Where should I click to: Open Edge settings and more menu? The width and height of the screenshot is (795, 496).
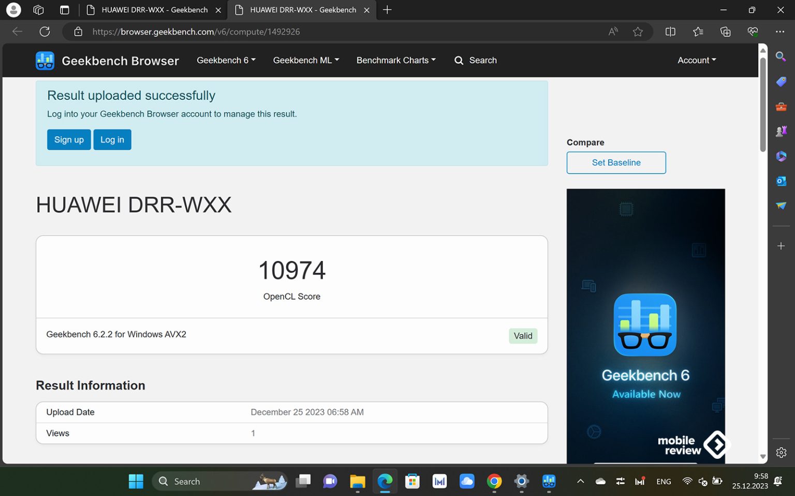point(780,32)
